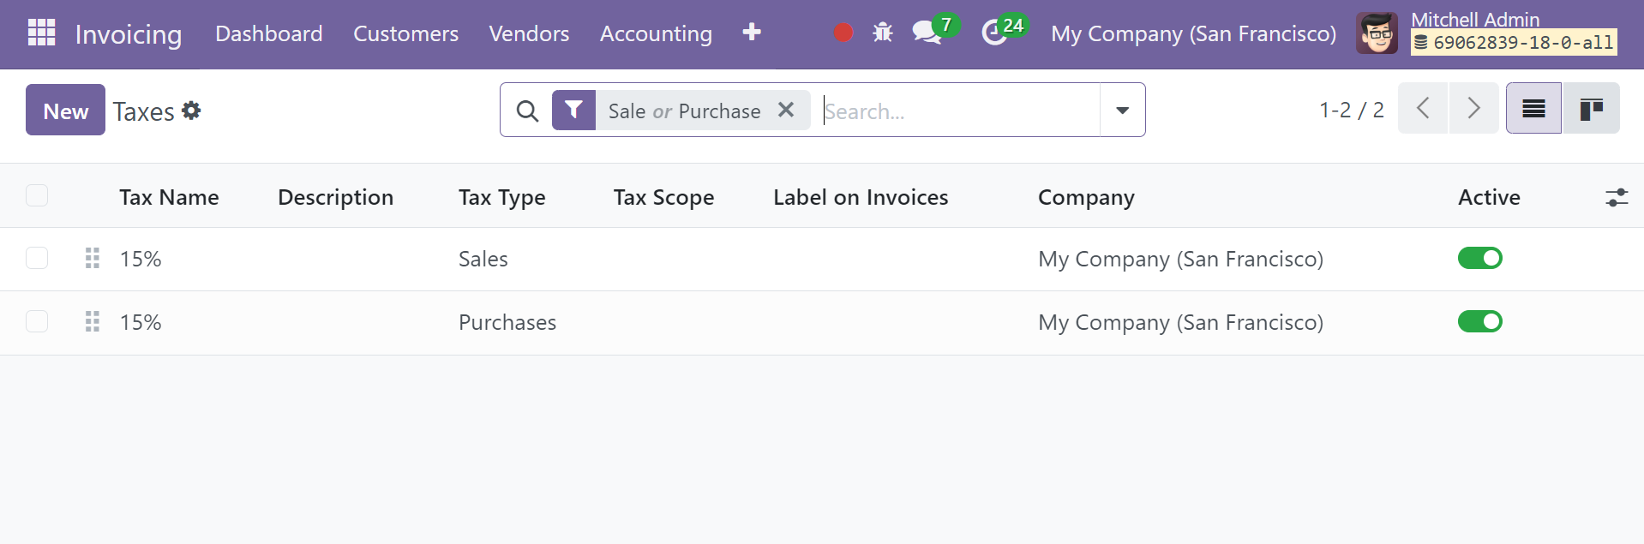Switch to kanban view
This screenshot has height=544, width=1644.
(1592, 108)
